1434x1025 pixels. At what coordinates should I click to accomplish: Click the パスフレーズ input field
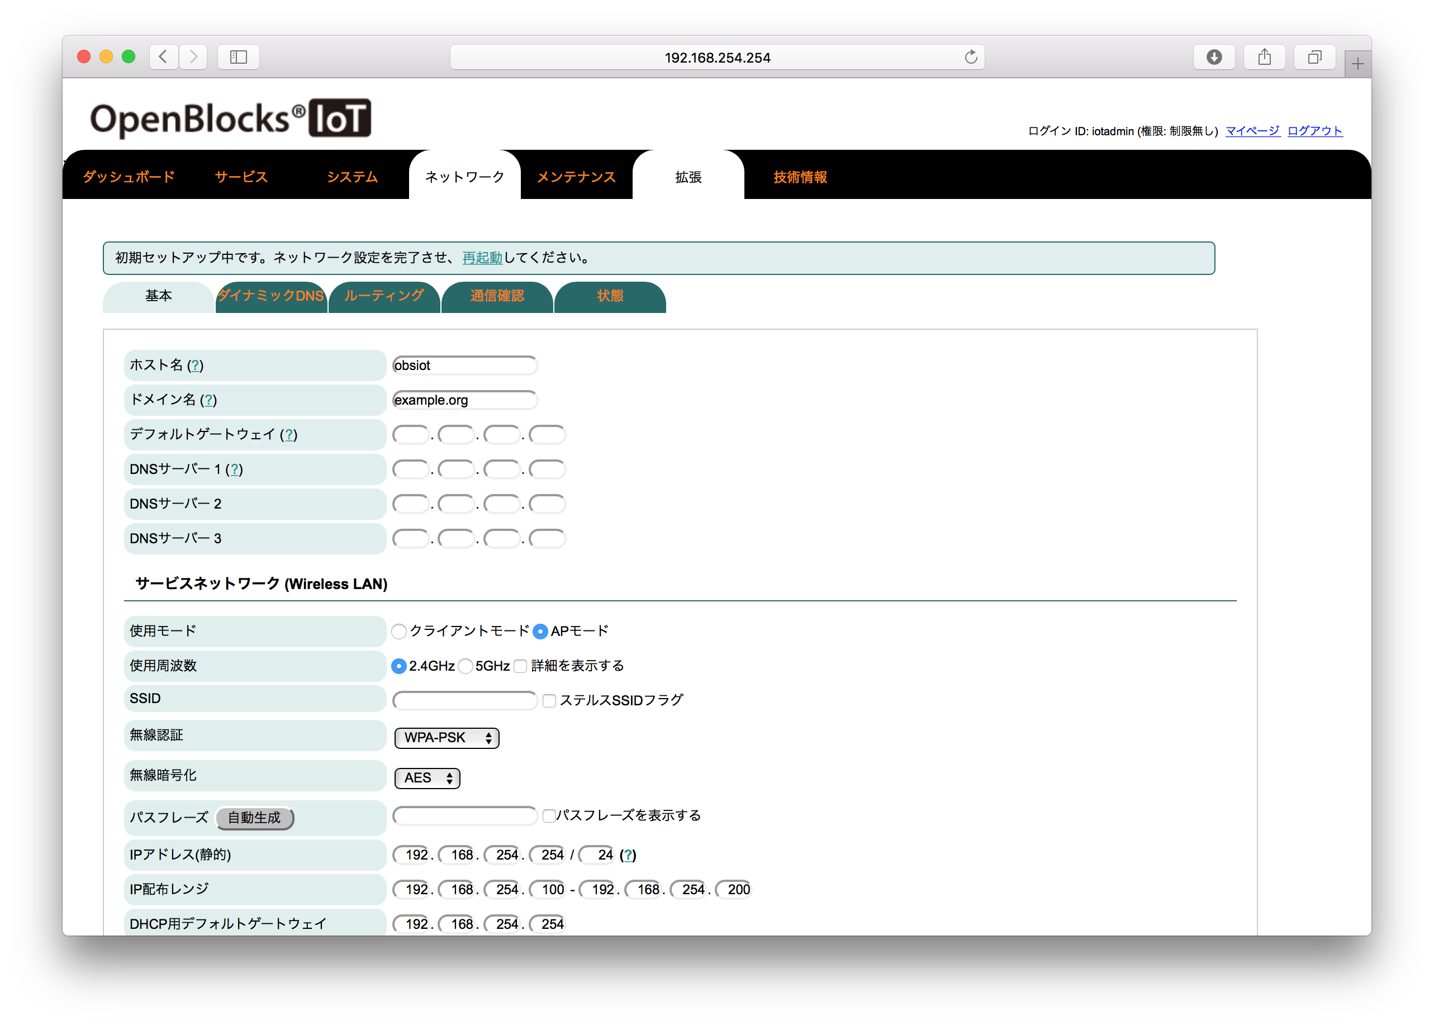pyautogui.click(x=464, y=815)
